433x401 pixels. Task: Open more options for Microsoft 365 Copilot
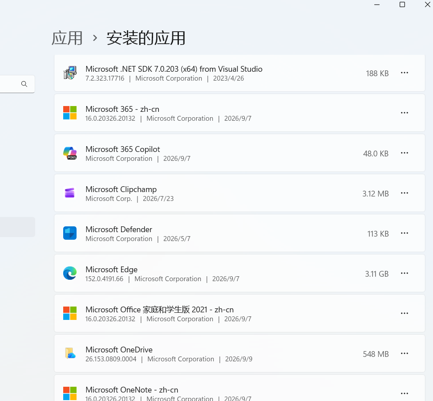(x=405, y=153)
